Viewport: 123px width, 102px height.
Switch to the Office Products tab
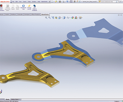[36, 14]
